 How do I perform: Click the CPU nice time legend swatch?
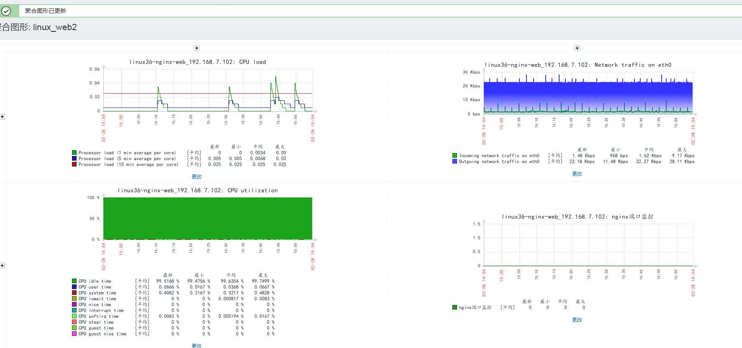(x=74, y=304)
